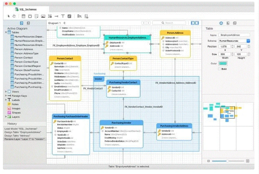
Task: Select the text label tool
Action: tap(63, 16)
